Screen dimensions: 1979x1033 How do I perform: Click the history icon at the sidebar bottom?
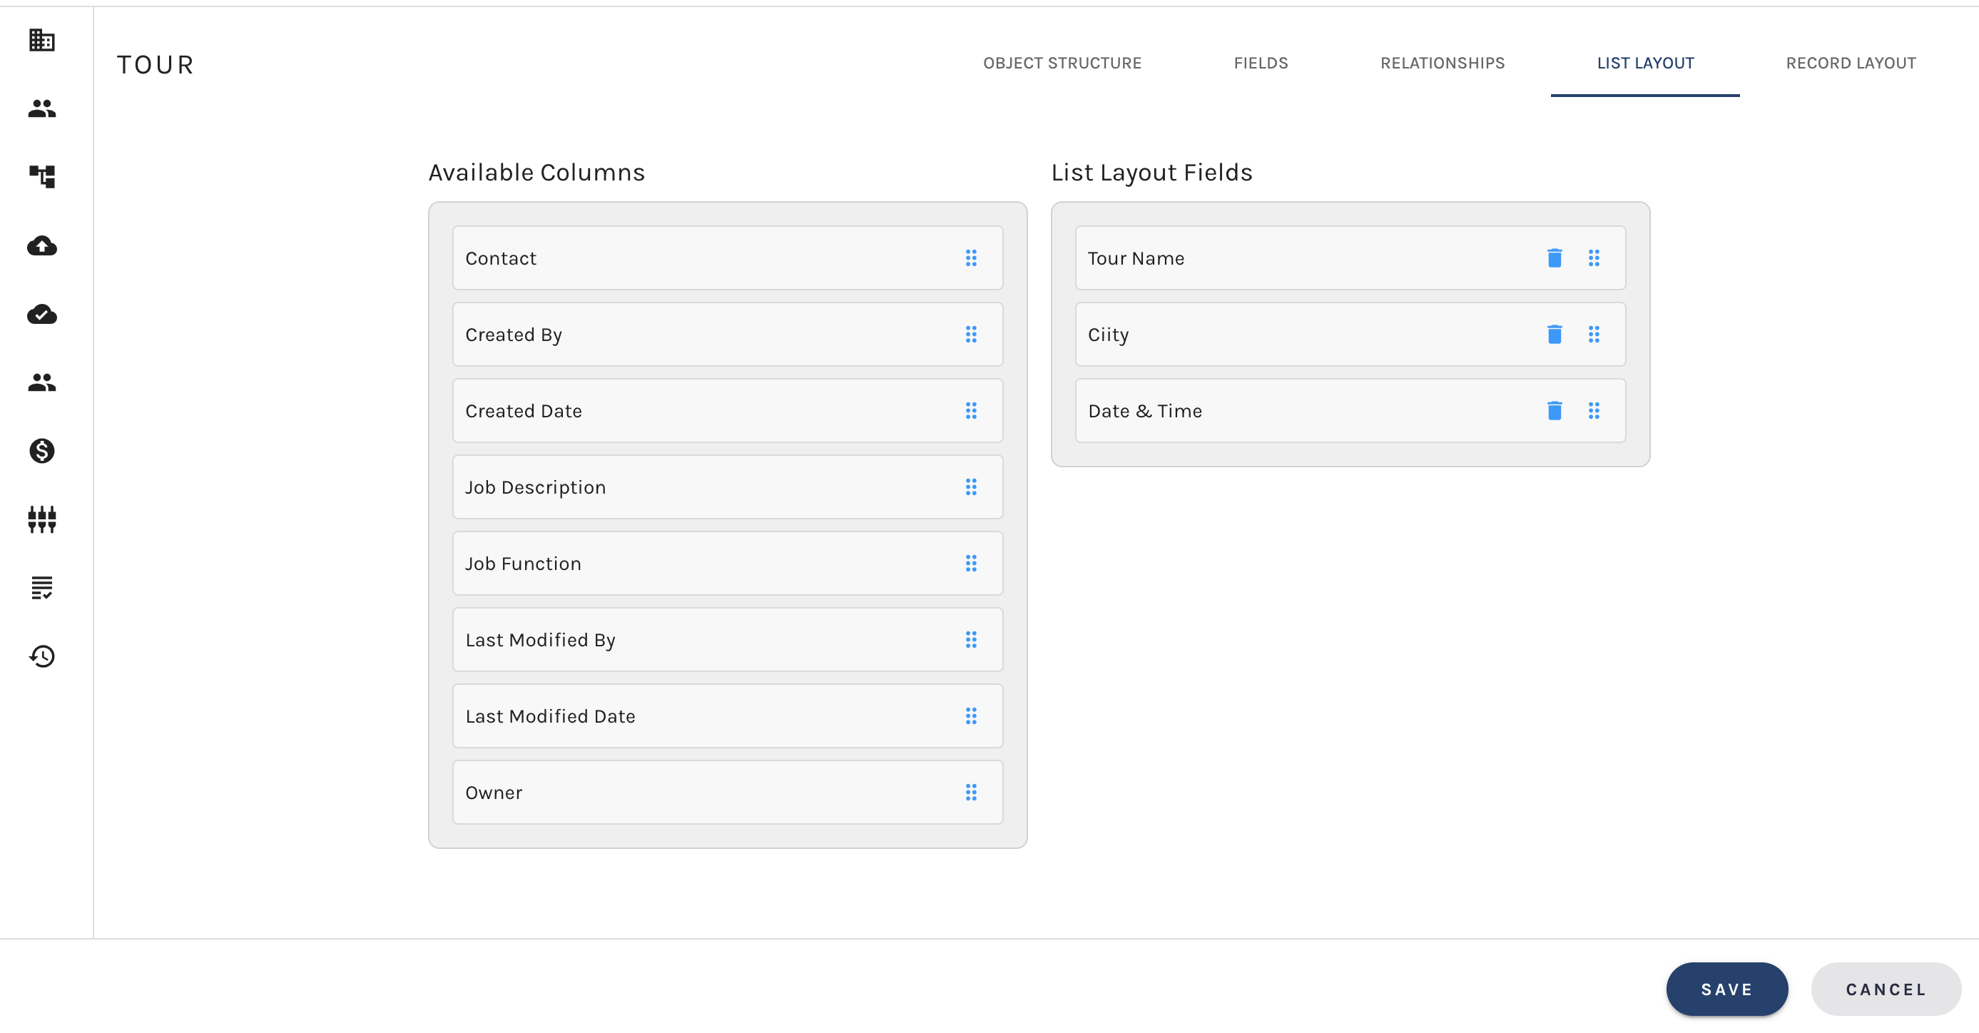pos(41,656)
